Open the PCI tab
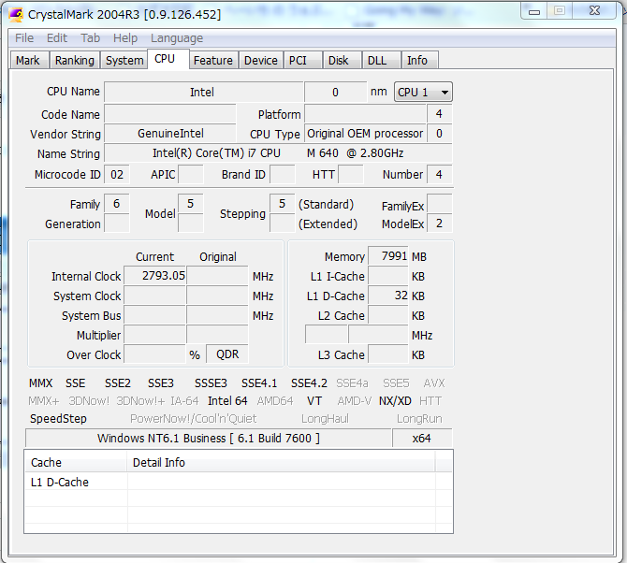 pos(298,61)
